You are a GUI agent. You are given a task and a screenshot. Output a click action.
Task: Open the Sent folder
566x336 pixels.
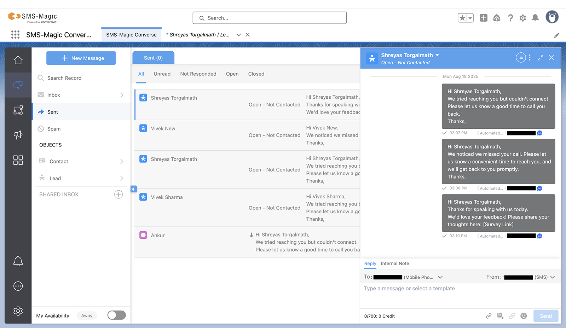point(81,112)
